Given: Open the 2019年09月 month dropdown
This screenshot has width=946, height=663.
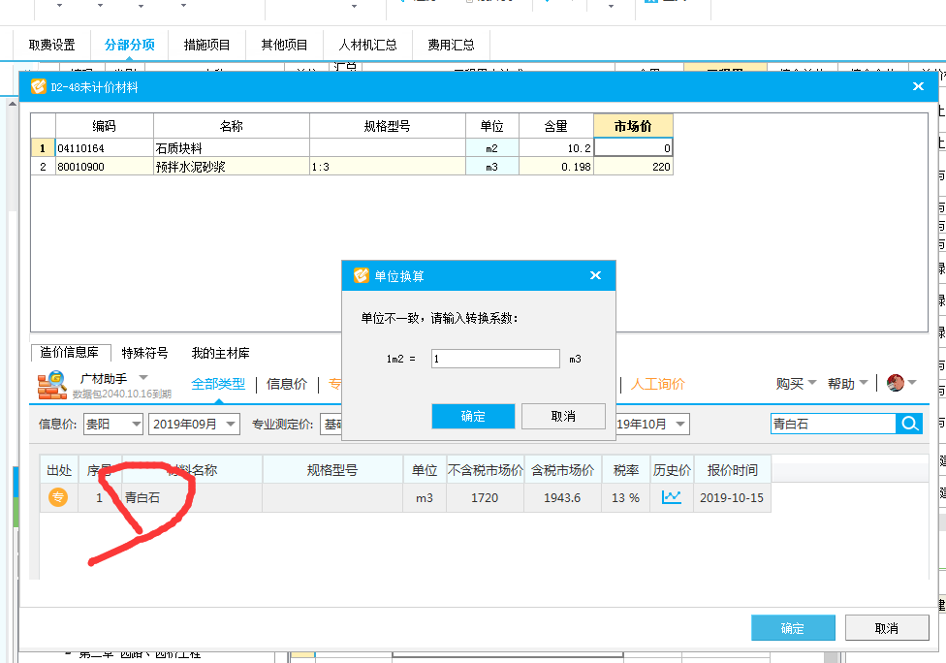Looking at the screenshot, I should (194, 425).
